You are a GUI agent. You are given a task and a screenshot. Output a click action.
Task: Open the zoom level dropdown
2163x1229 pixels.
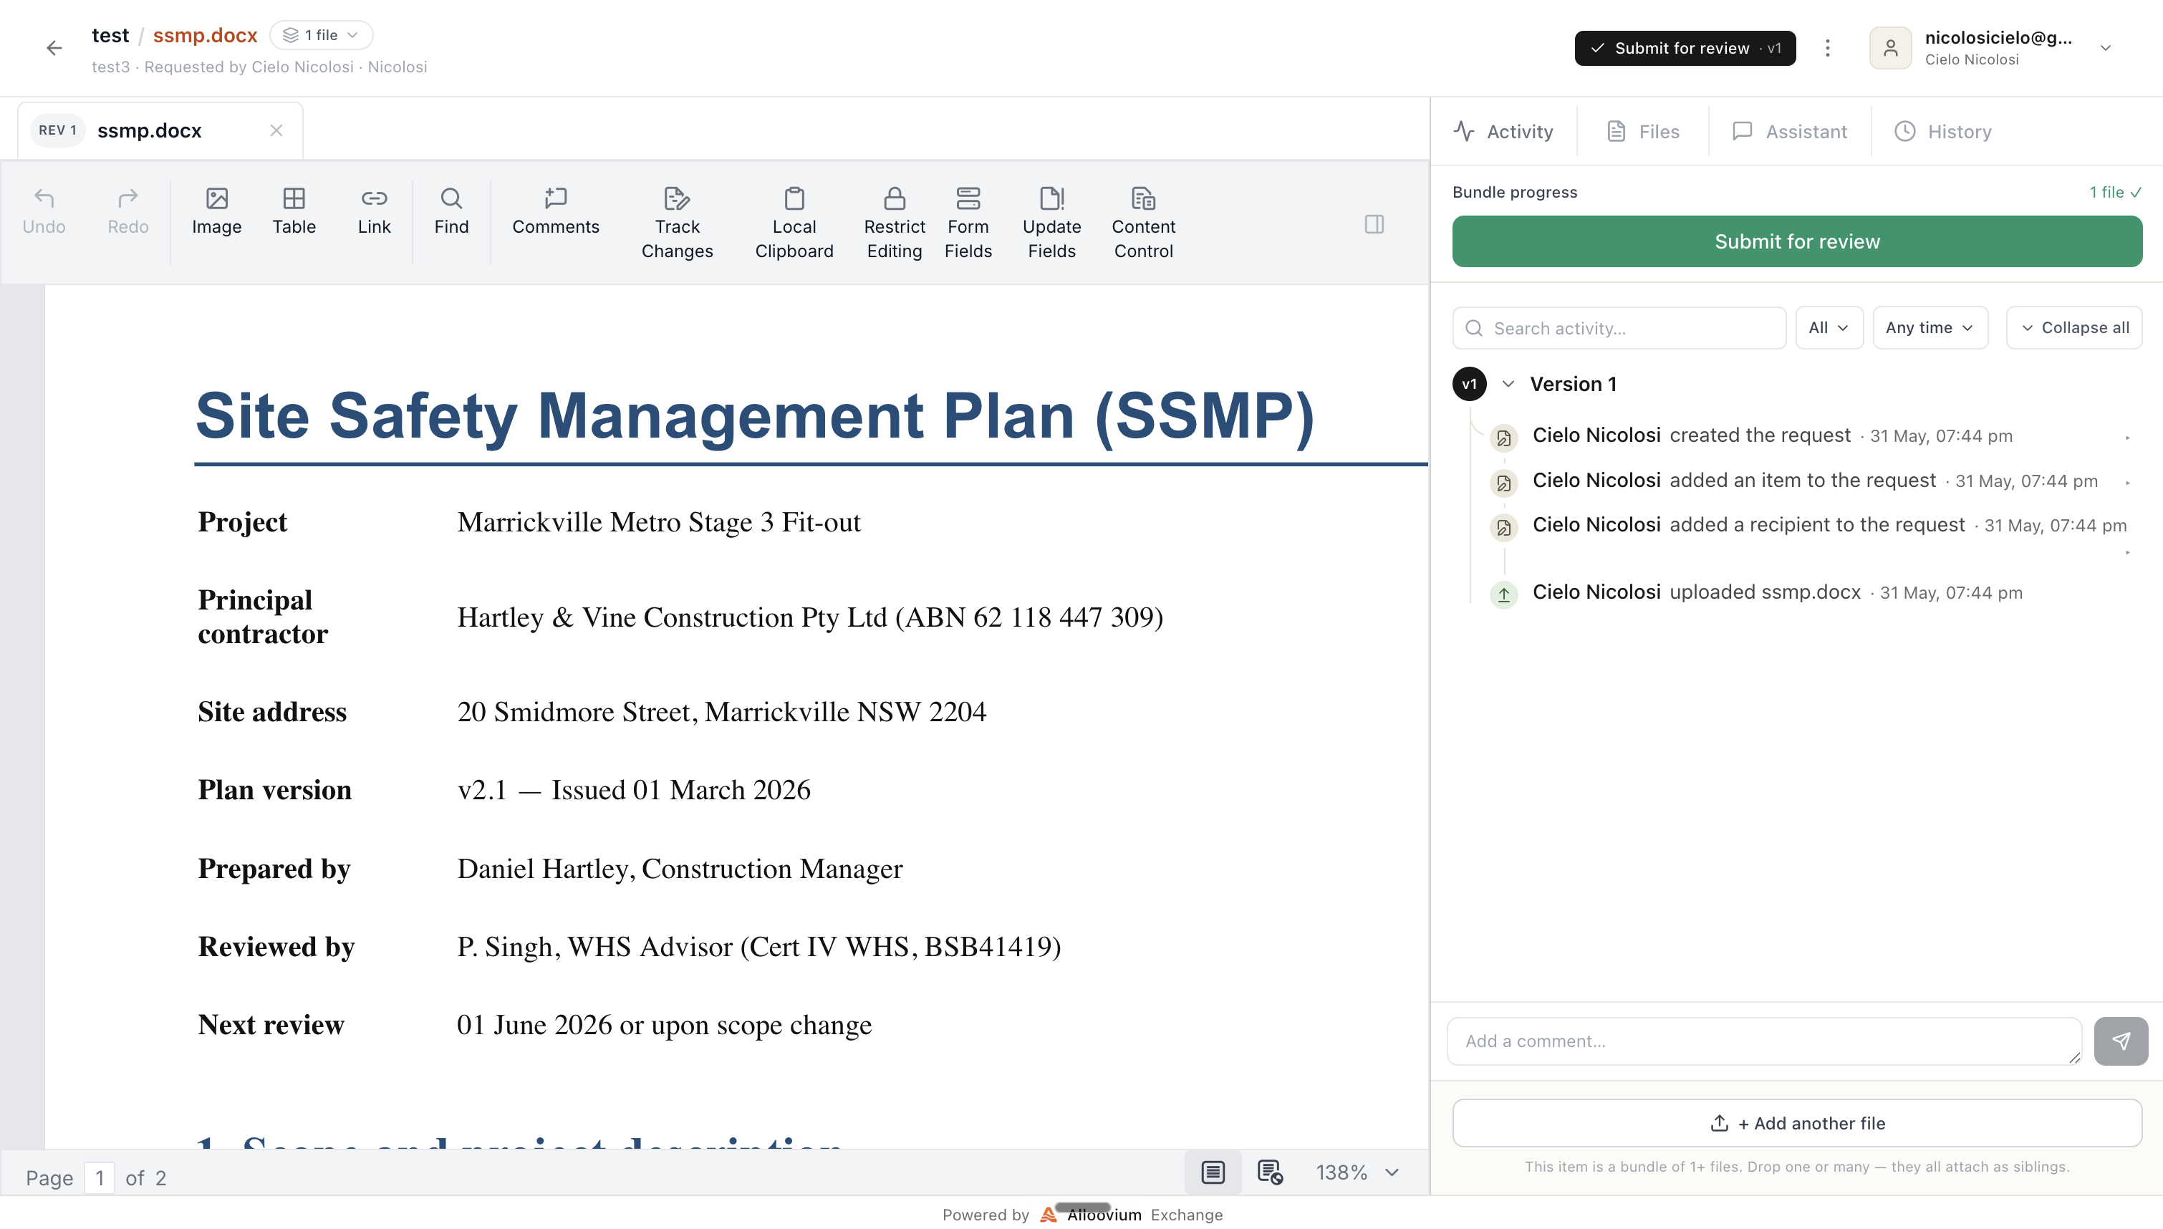(1392, 1172)
